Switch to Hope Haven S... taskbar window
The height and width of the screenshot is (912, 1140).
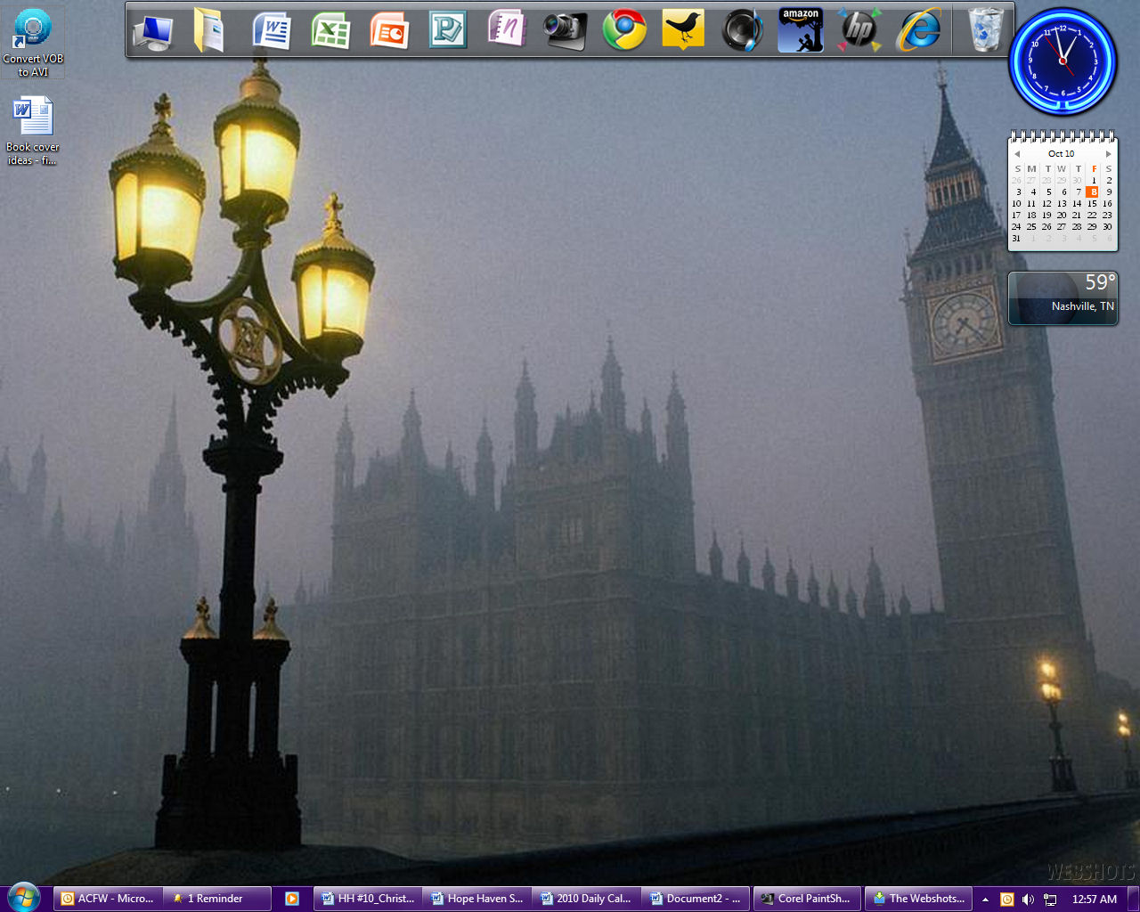pos(477,899)
